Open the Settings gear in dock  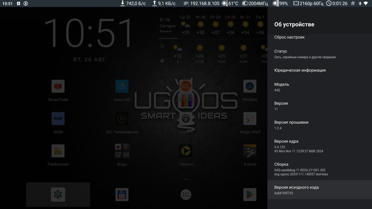coord(58,194)
